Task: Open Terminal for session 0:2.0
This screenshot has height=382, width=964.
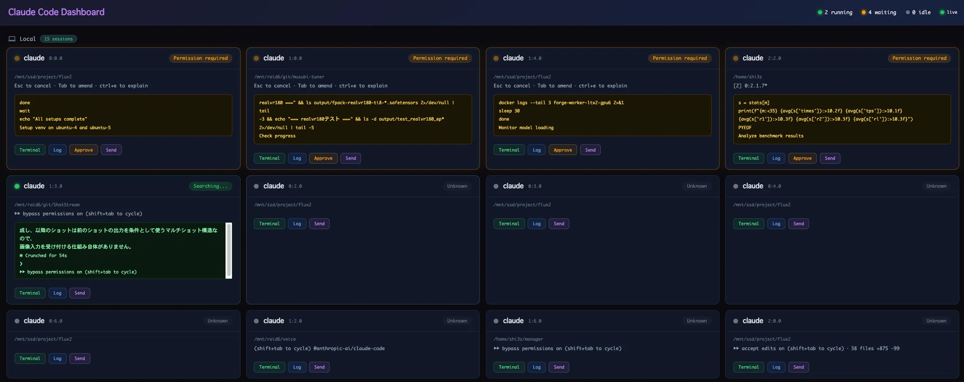Action: point(269,224)
